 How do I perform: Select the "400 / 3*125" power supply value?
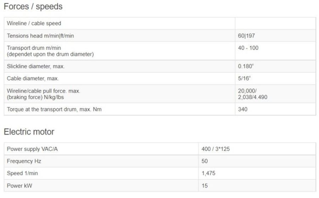(x=216, y=149)
